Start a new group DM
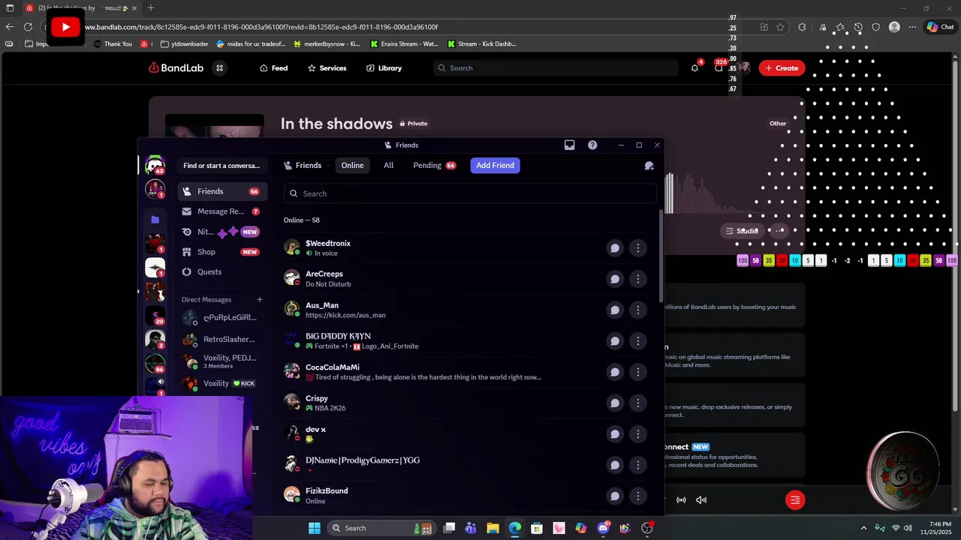 click(649, 166)
